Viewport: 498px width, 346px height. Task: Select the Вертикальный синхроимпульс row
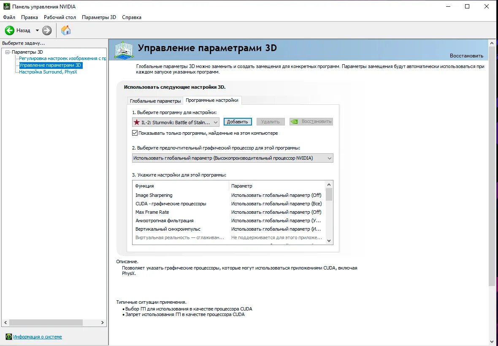[x=229, y=229]
